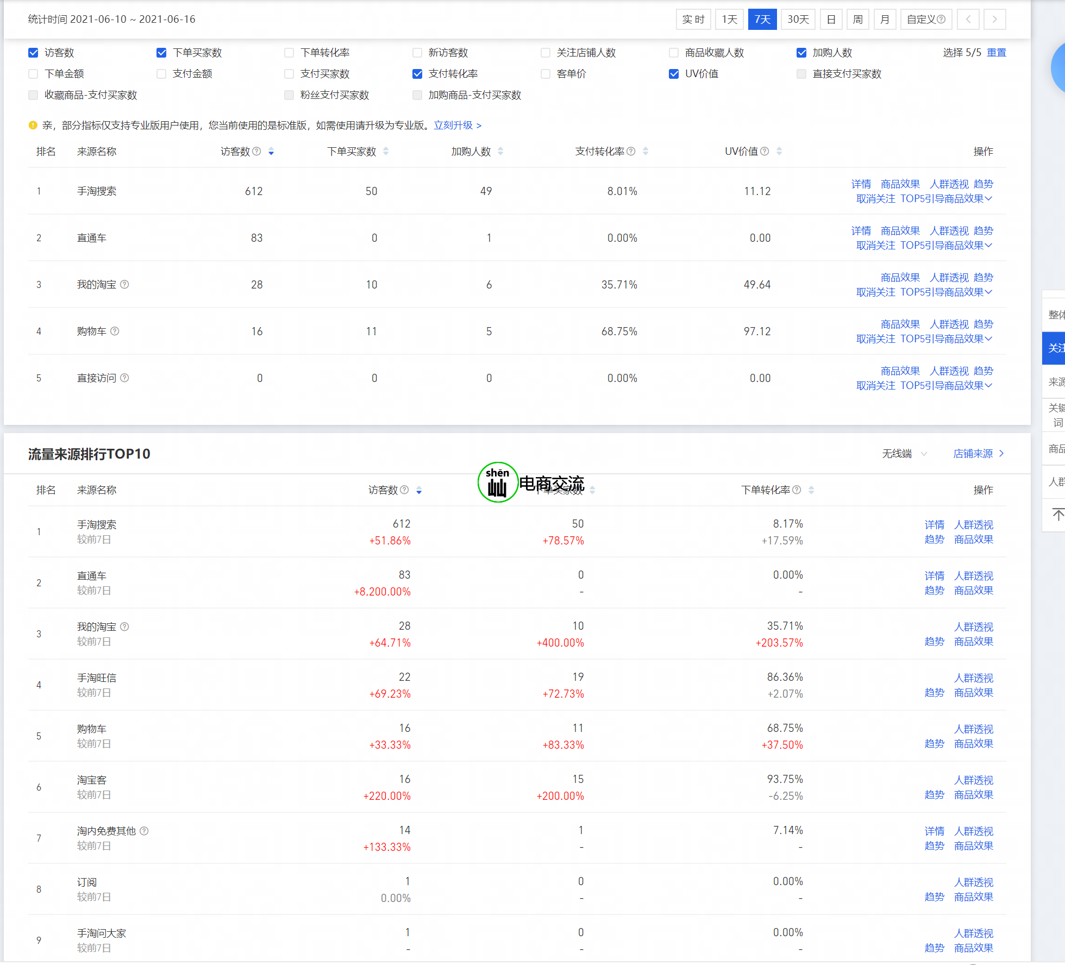Uncheck the 支付转化率 checkbox

pyautogui.click(x=417, y=74)
